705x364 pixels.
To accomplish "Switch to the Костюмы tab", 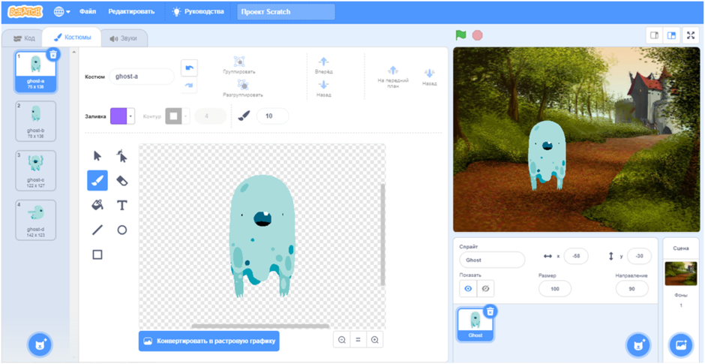I will 71,38.
